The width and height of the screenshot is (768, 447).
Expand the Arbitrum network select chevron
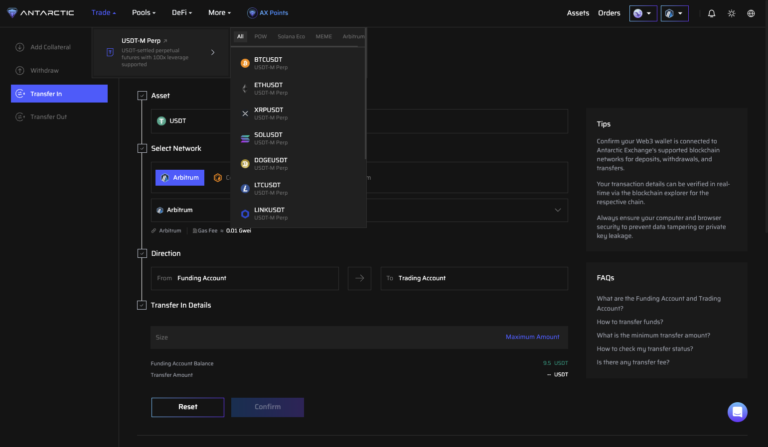558,210
